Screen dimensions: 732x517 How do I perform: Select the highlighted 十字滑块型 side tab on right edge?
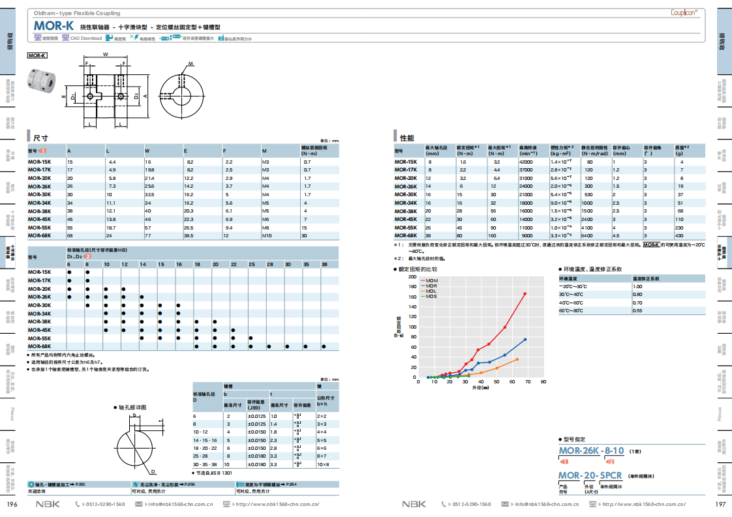click(x=724, y=252)
